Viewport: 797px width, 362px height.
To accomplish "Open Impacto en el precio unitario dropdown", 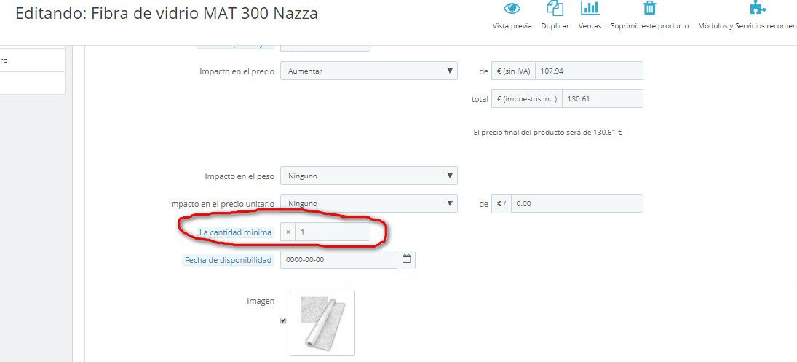I will [369, 204].
